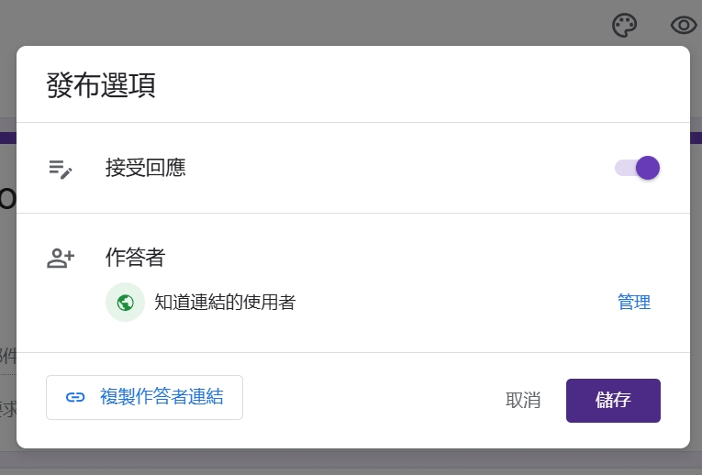Click the dimmed backdrop below the dialog
This screenshot has width=702, height=475.
coord(349,462)
